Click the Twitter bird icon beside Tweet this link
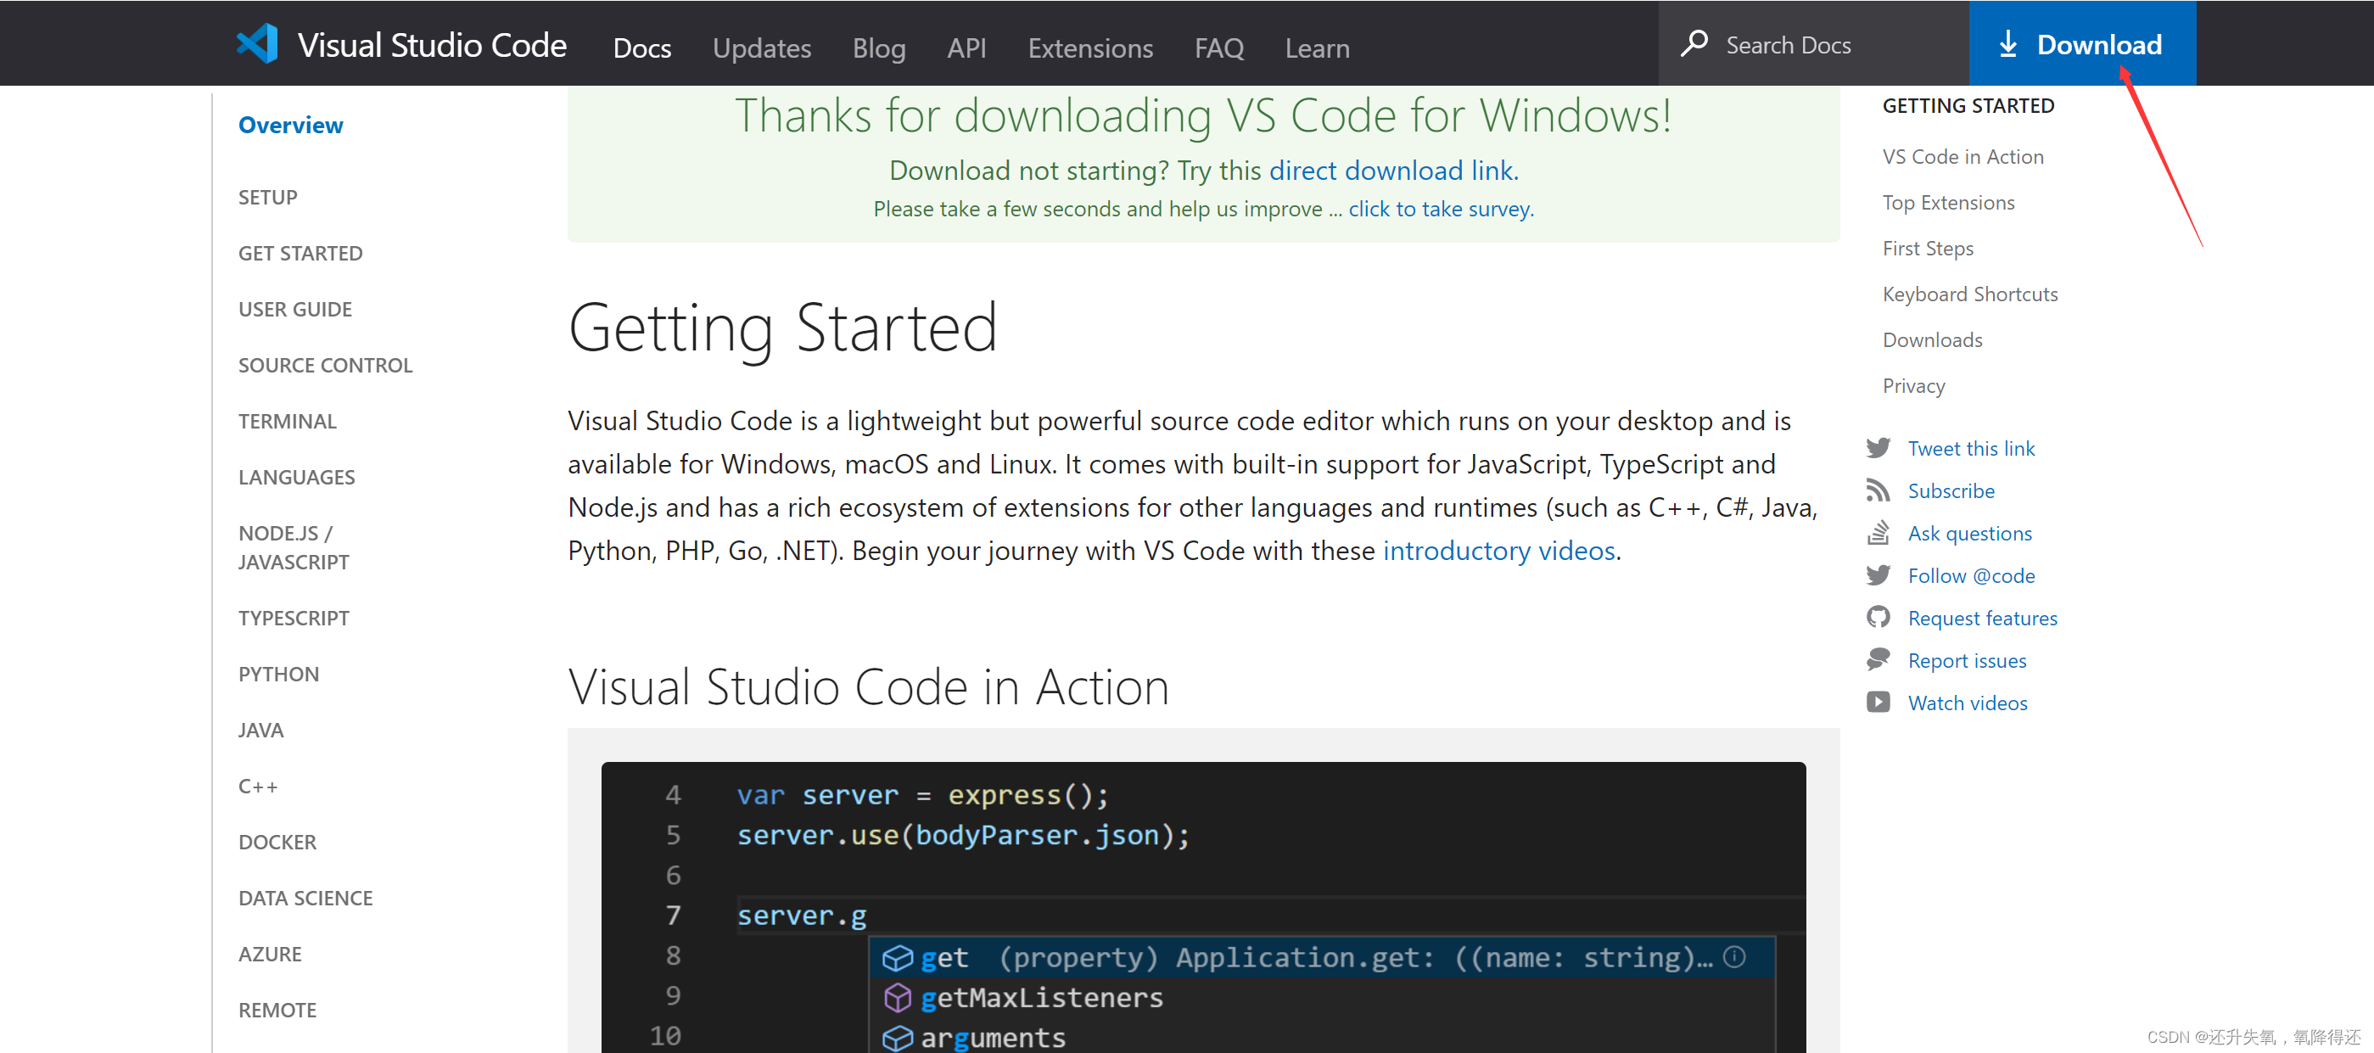 click(1878, 449)
